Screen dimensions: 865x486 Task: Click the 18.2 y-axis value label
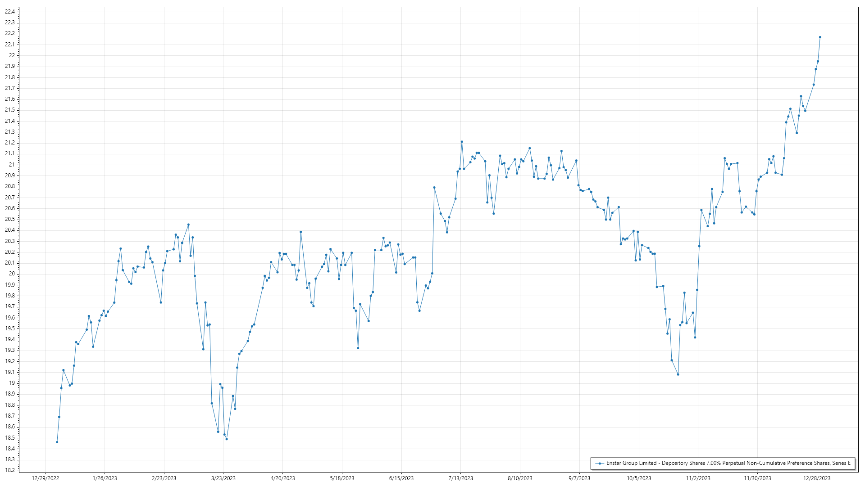[x=10, y=470]
